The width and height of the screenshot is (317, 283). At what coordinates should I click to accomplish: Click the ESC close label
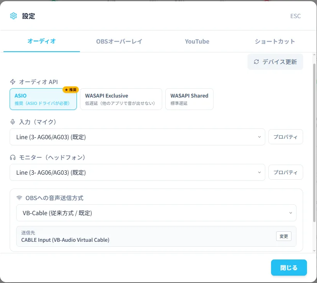pos(295,16)
